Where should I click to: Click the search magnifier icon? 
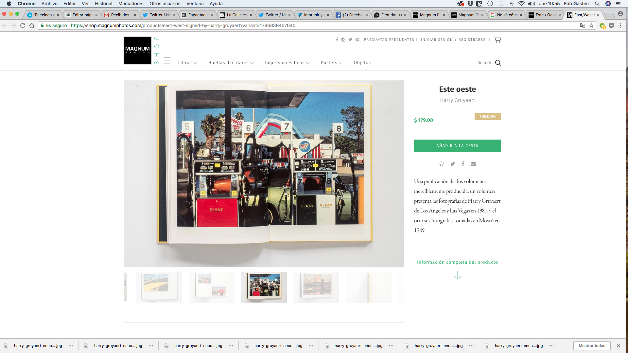point(498,63)
